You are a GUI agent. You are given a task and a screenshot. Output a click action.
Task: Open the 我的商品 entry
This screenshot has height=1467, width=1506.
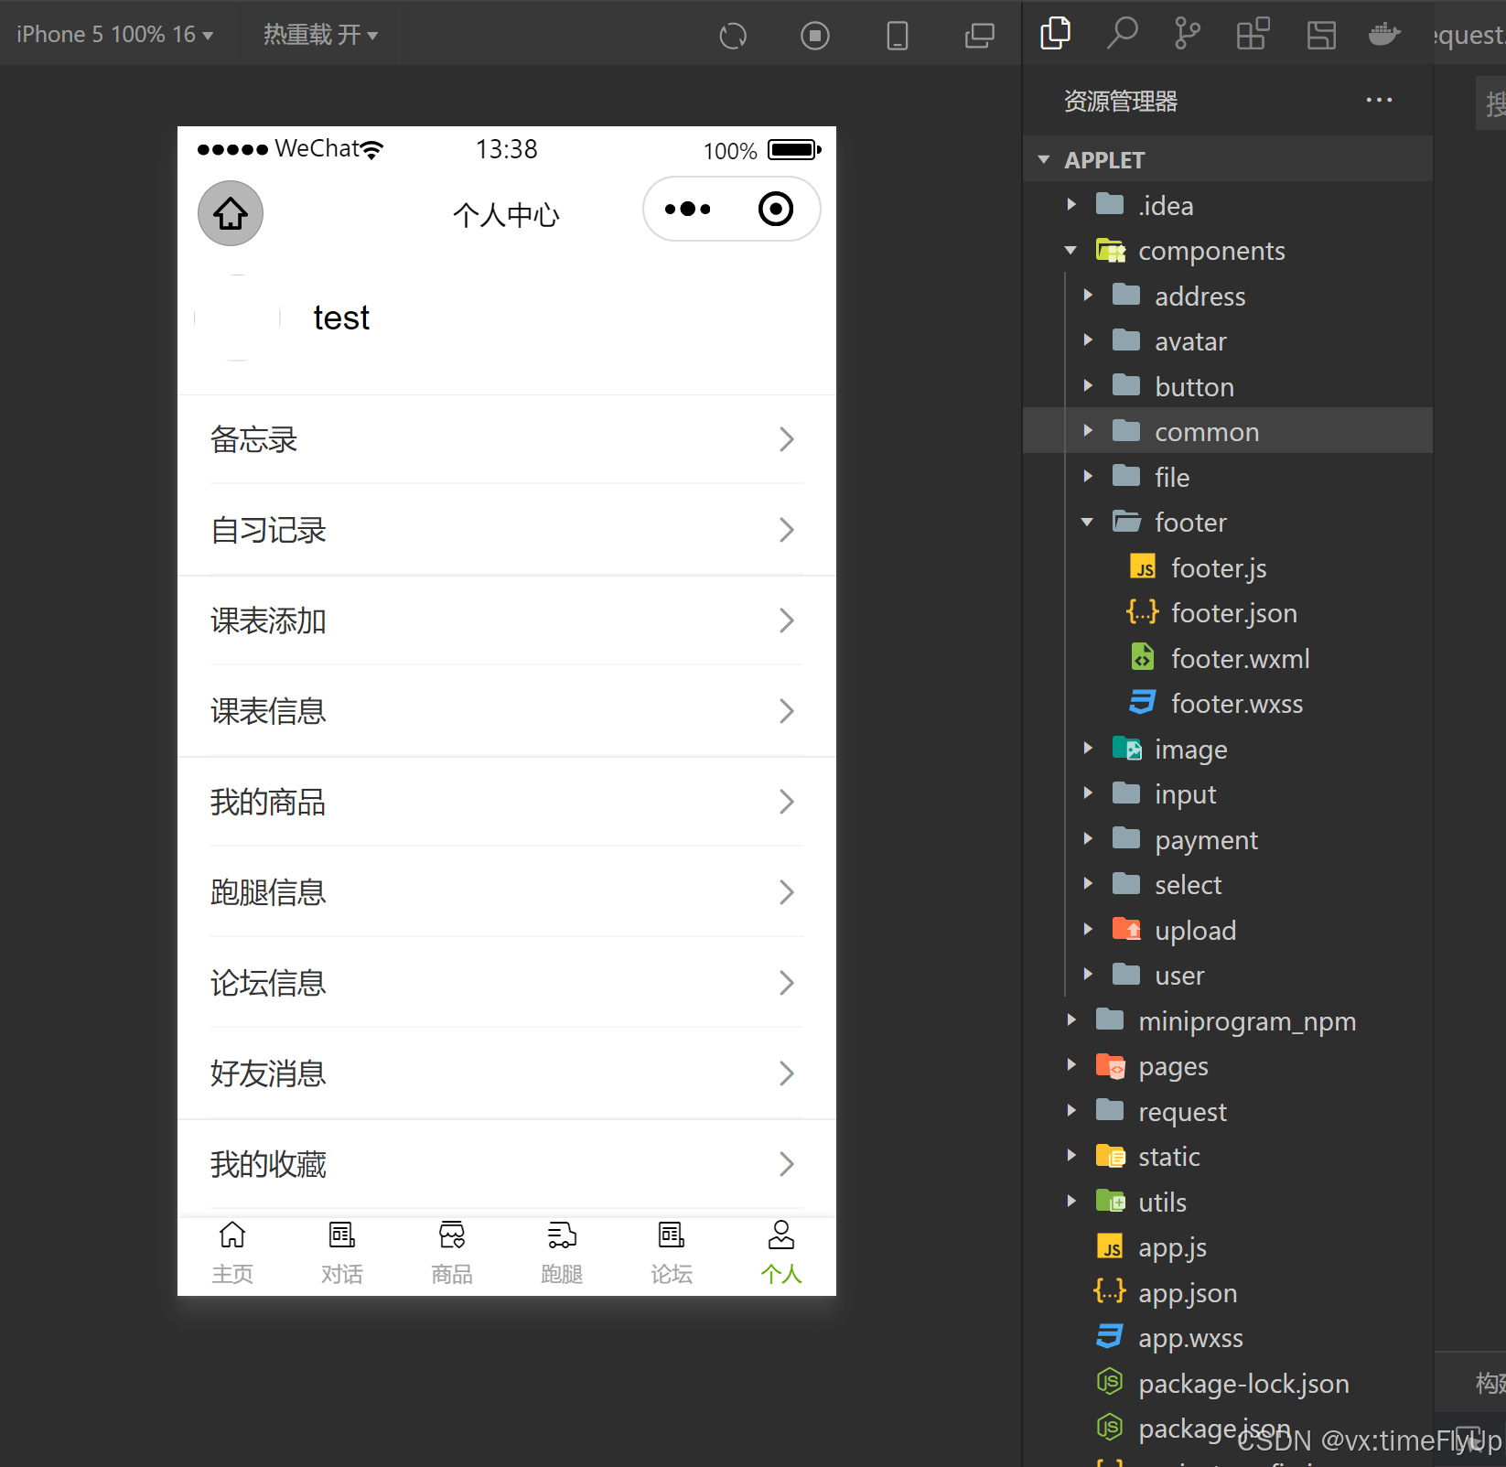coord(507,802)
